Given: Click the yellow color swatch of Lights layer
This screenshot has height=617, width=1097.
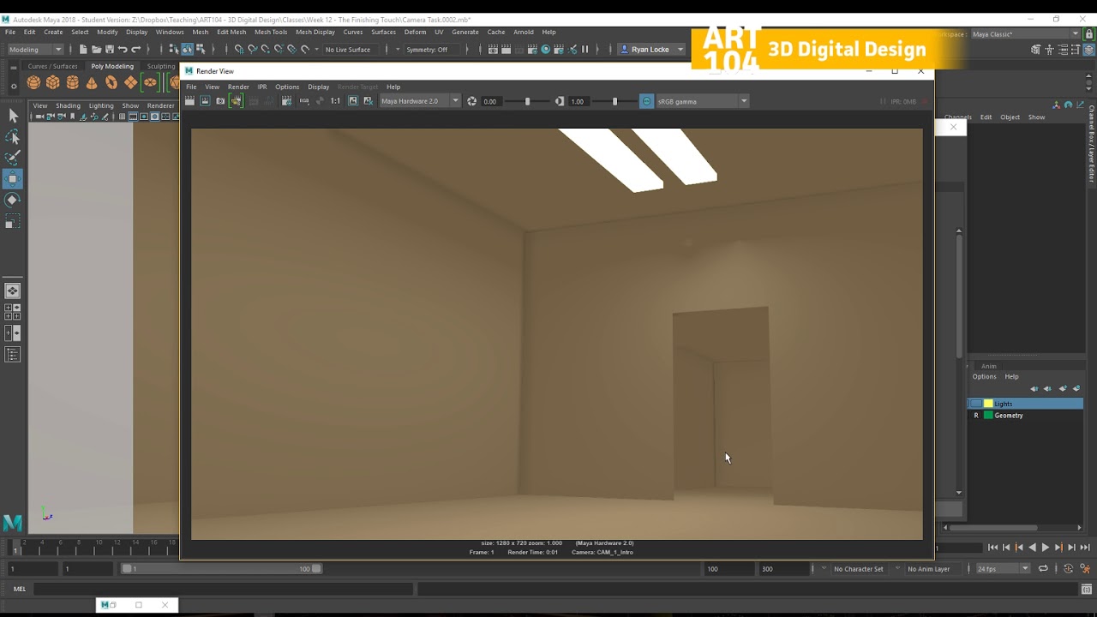Looking at the screenshot, I should (x=988, y=404).
